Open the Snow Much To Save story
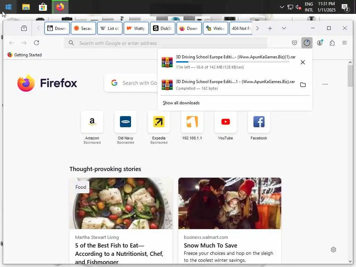The height and width of the screenshot is (267, 356). coord(210,245)
